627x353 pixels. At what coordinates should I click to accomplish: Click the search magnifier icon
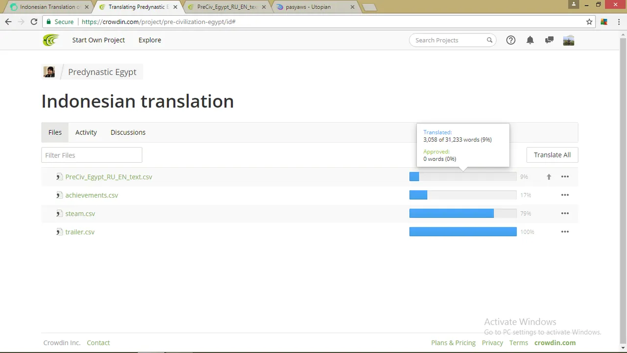489,40
